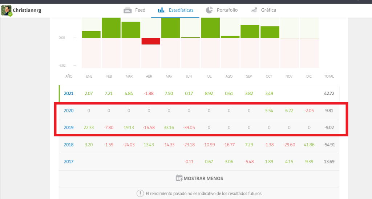The height and width of the screenshot is (199, 372).
Task: Click the 2018 year row label
Action: [x=69, y=145]
